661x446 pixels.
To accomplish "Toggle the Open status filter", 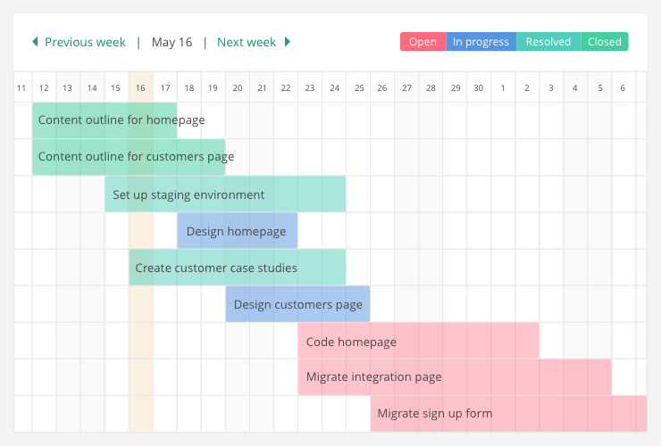I will (423, 42).
